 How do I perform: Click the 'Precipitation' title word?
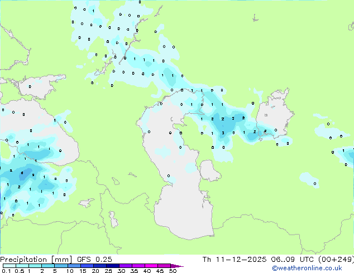click(23, 260)
